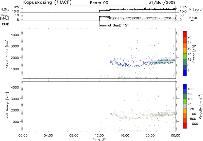Click 'Slant Range [km]' label of power plot

[7, 54]
